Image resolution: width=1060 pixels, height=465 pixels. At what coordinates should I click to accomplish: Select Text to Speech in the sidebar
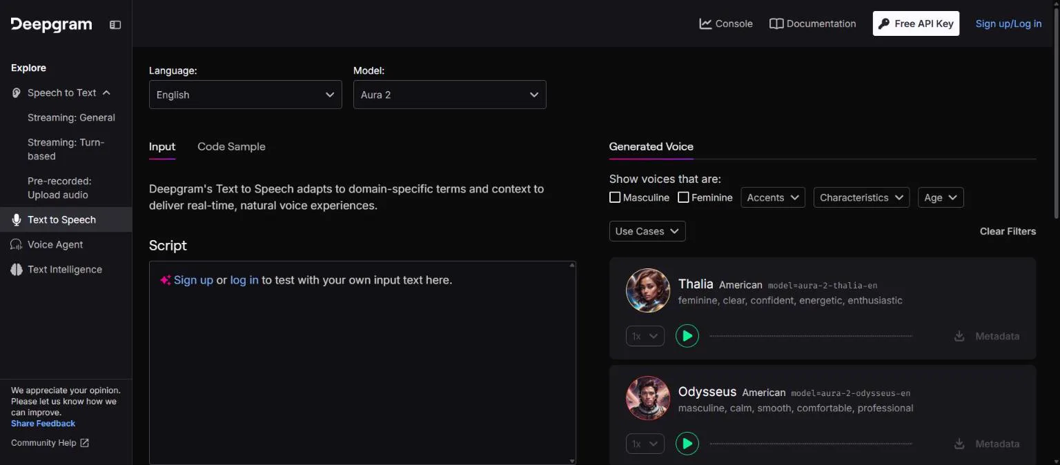pyautogui.click(x=66, y=219)
